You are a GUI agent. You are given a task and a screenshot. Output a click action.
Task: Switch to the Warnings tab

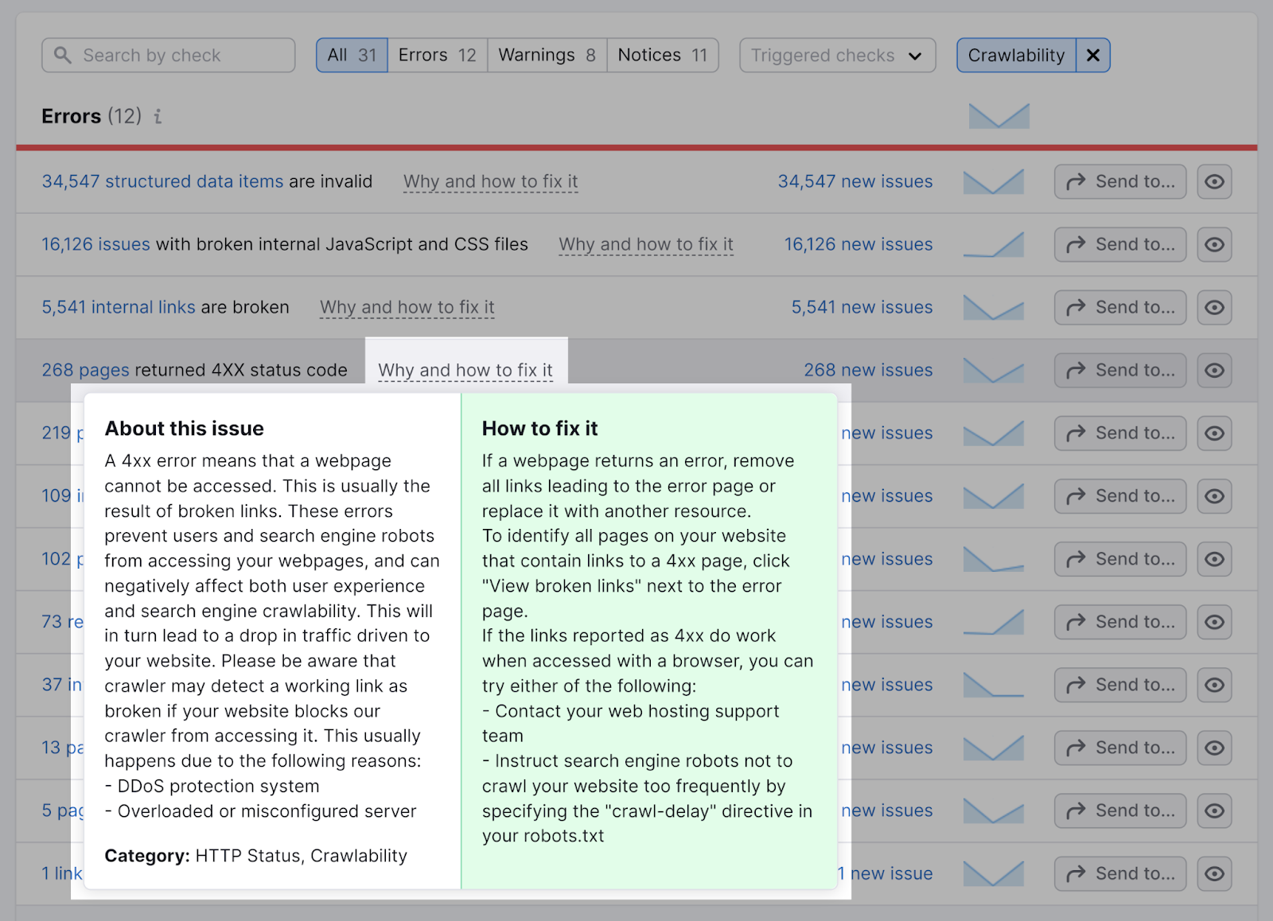(546, 55)
